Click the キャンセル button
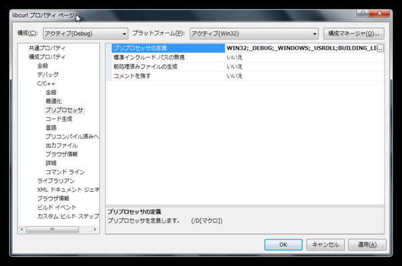This screenshot has height=266, width=402. [x=326, y=245]
